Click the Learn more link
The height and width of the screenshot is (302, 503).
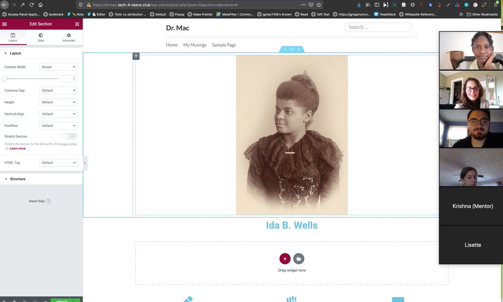[18, 149]
